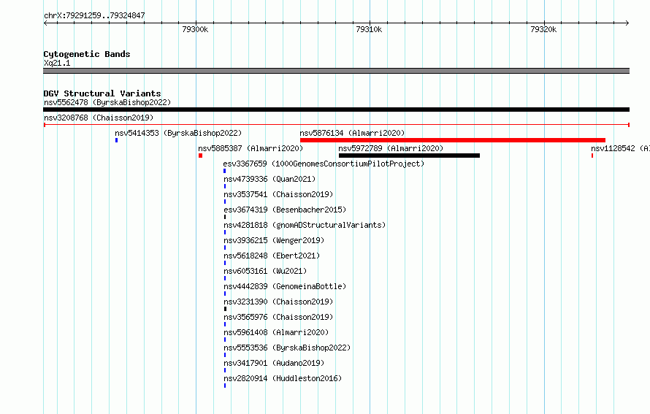The width and height of the screenshot is (650, 414).
Task: Open nsv5972789 (Almarri2020) label
Action: (391, 148)
